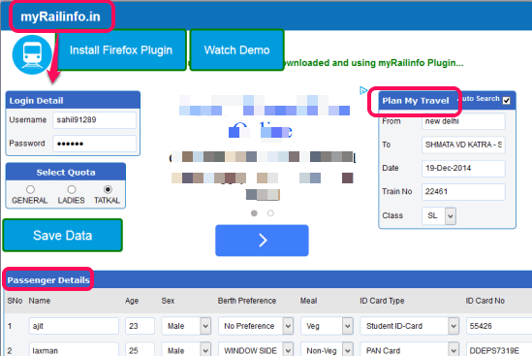Click the To field with KATRA
This screenshot has height=356, width=532.
point(463,145)
